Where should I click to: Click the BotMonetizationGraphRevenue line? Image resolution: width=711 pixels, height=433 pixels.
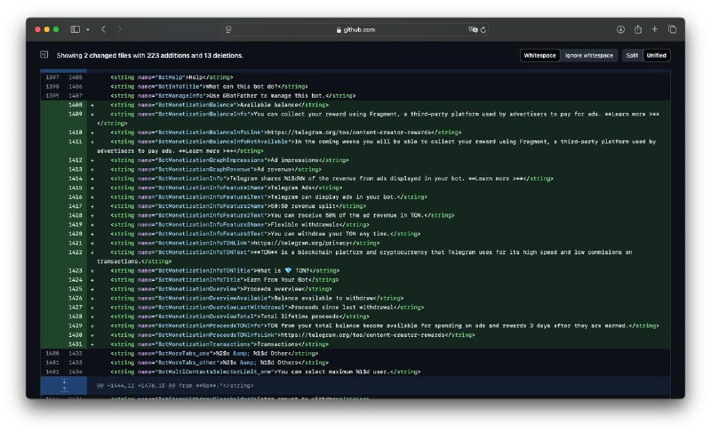coord(216,169)
